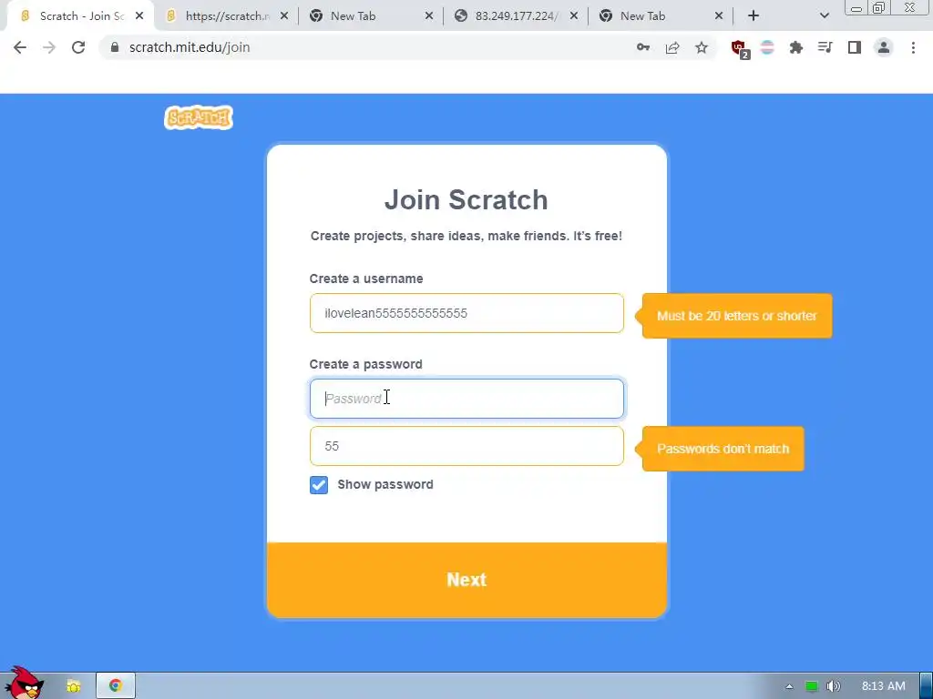Click the confirm password field containing 55

[466, 446]
